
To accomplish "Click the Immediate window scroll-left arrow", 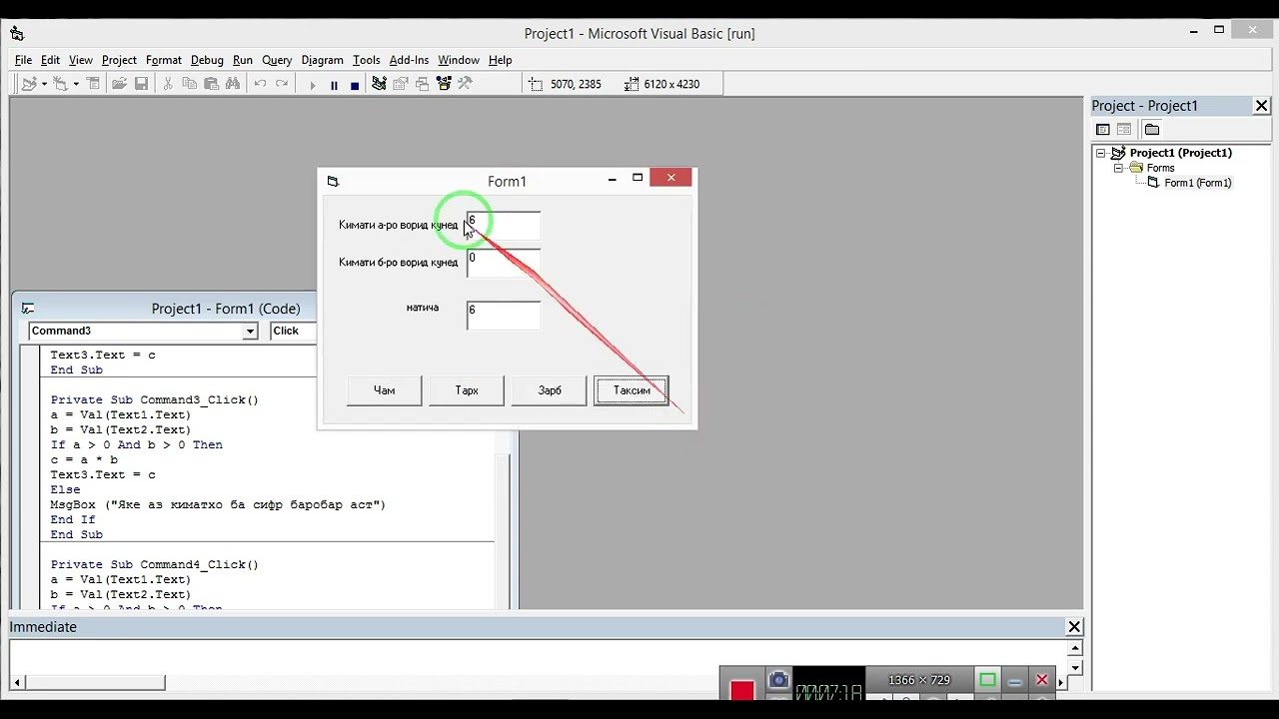I will [18, 683].
